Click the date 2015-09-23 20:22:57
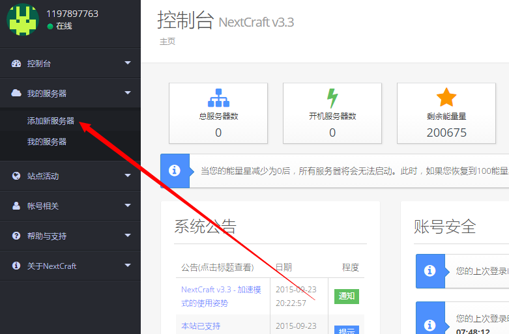Screen dimensions: 509x334 296,296
